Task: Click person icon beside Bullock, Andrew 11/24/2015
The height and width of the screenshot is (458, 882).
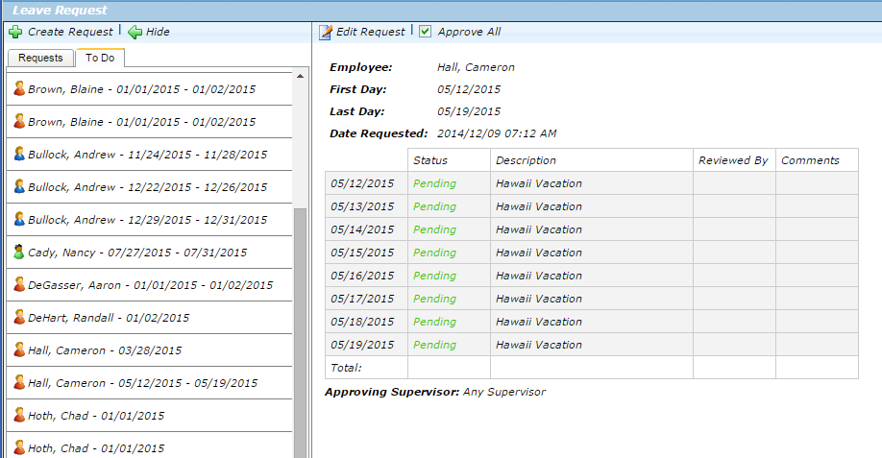Action: (x=19, y=154)
